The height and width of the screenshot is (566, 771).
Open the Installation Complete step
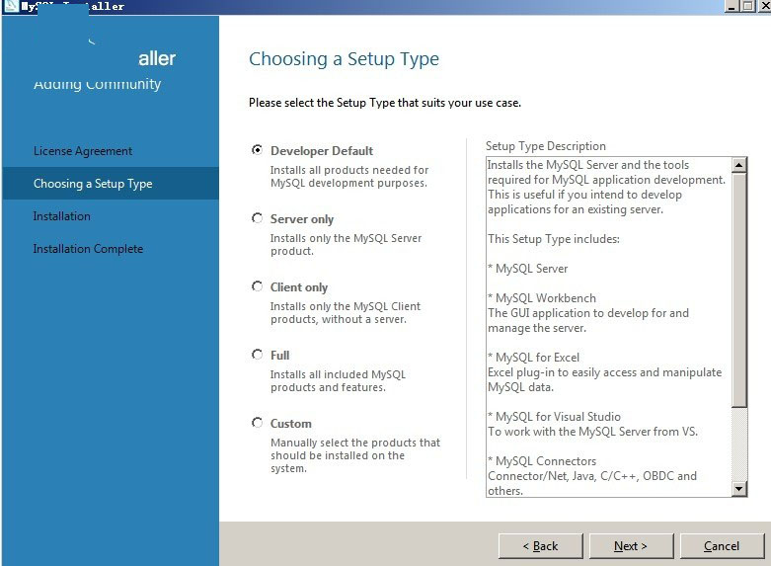pos(88,249)
